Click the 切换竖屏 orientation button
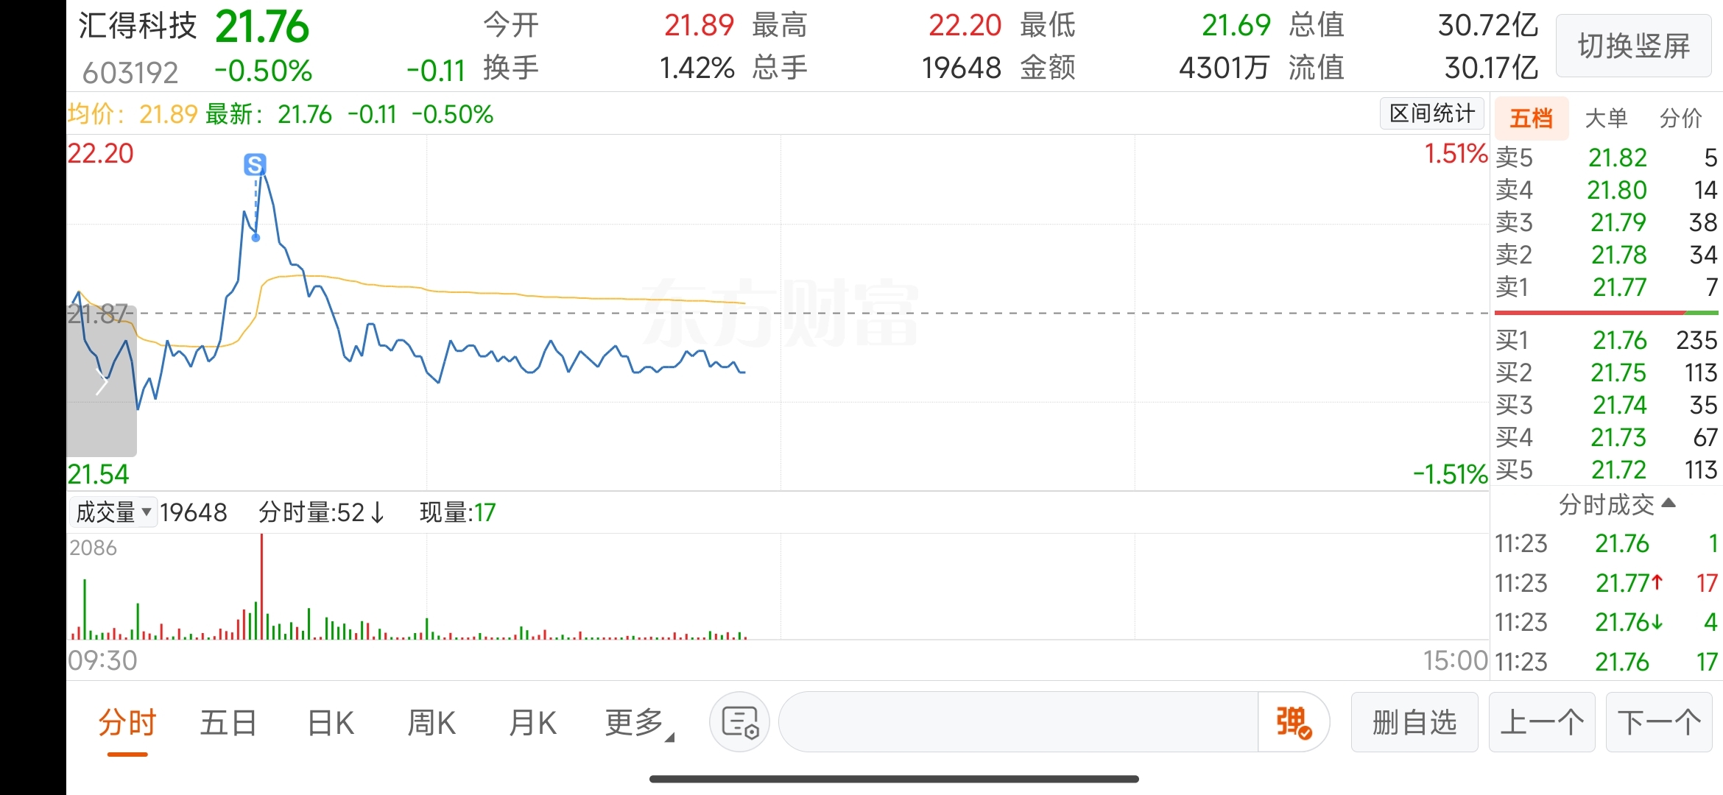 click(x=1633, y=46)
